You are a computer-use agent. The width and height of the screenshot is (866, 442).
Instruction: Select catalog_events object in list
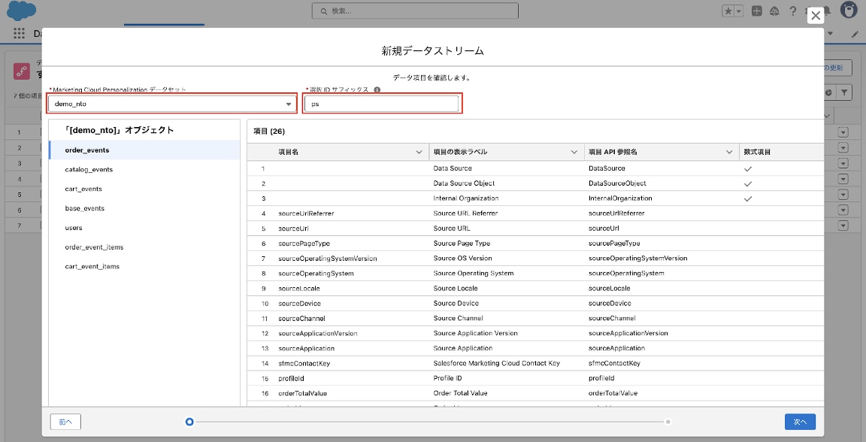click(89, 170)
